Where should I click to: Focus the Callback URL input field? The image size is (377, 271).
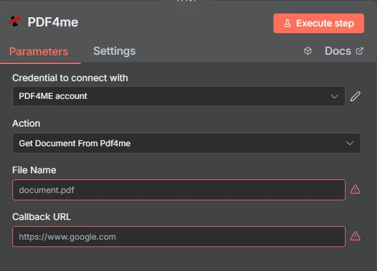click(x=179, y=237)
